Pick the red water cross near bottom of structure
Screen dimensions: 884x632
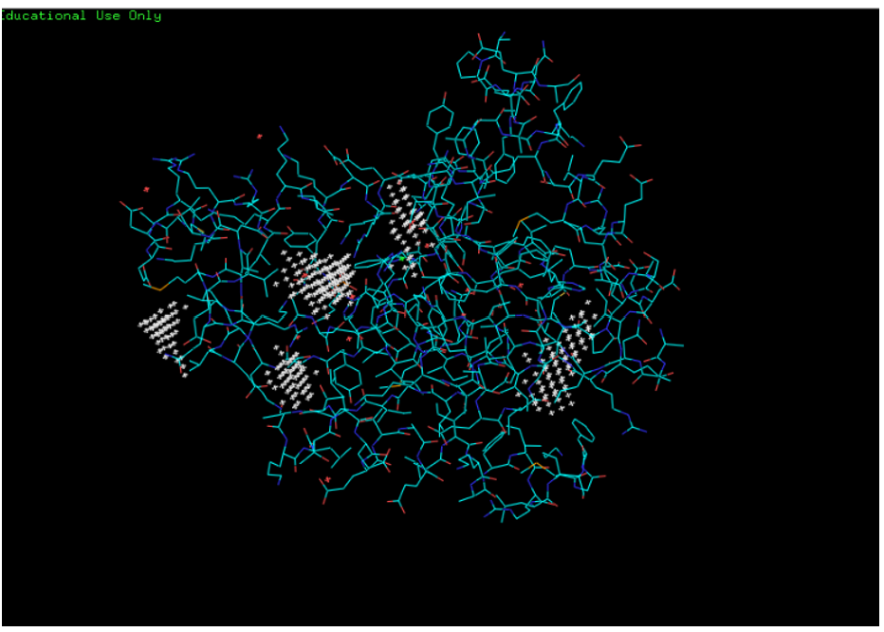[328, 480]
